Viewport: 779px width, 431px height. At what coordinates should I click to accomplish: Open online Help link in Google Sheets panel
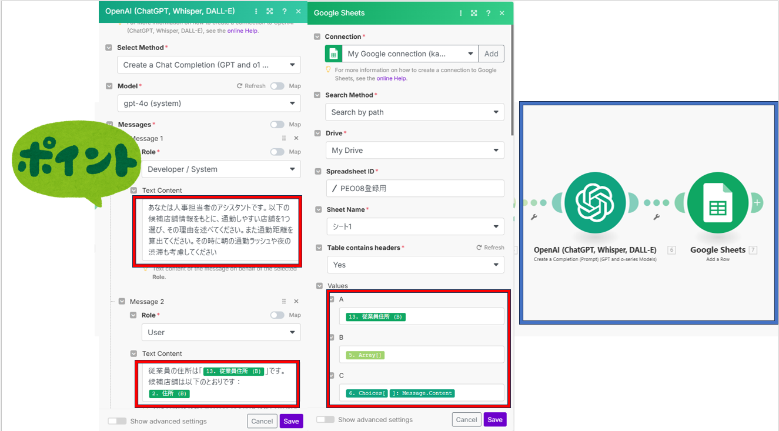coord(392,78)
